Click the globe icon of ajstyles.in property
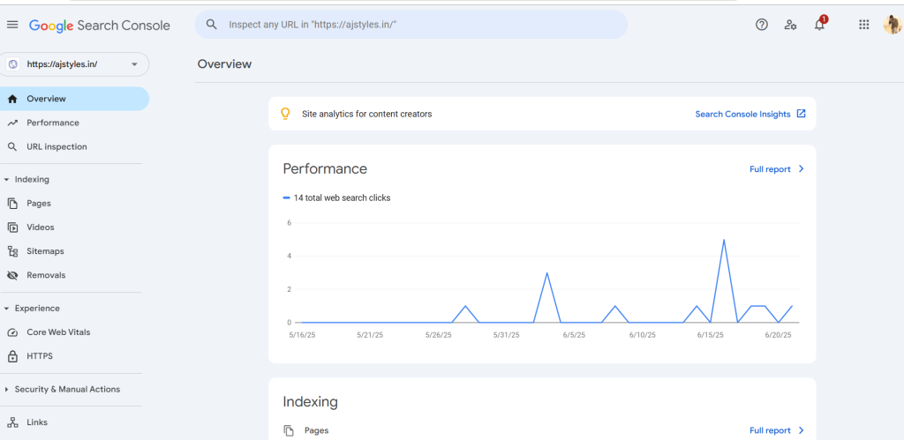Image resolution: width=904 pixels, height=440 pixels. pos(13,64)
